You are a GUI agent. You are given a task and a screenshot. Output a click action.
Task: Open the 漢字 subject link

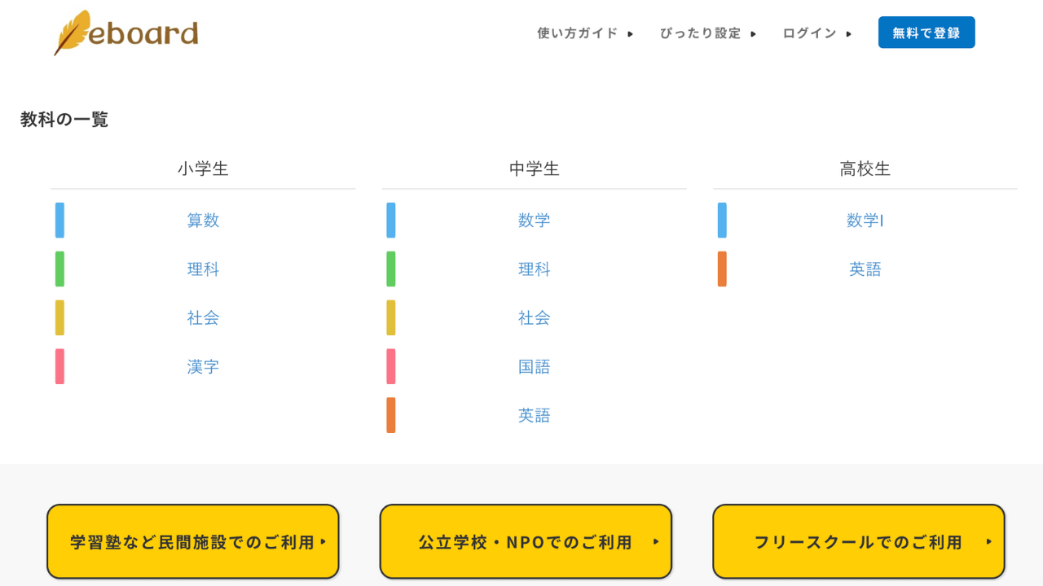(x=203, y=367)
